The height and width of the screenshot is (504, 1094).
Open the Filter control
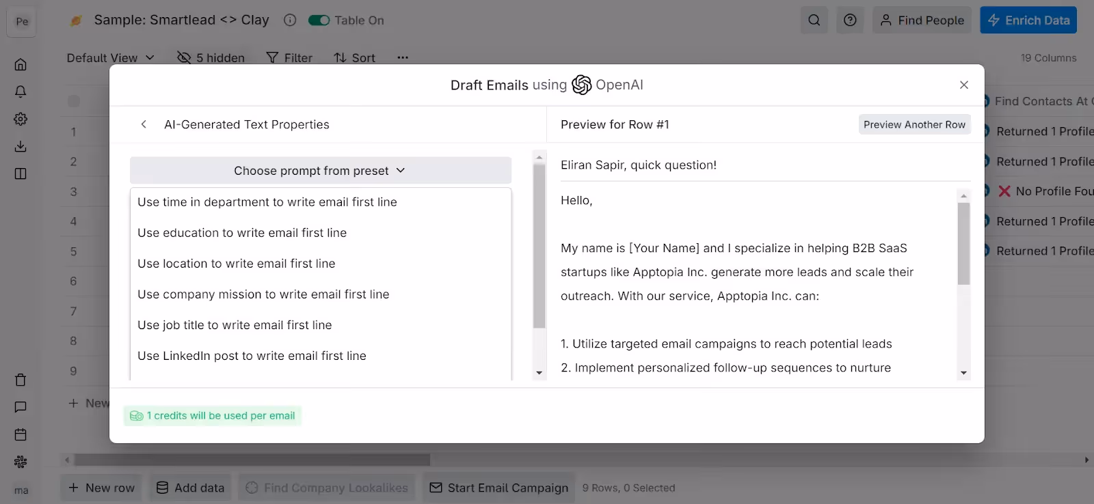(289, 58)
